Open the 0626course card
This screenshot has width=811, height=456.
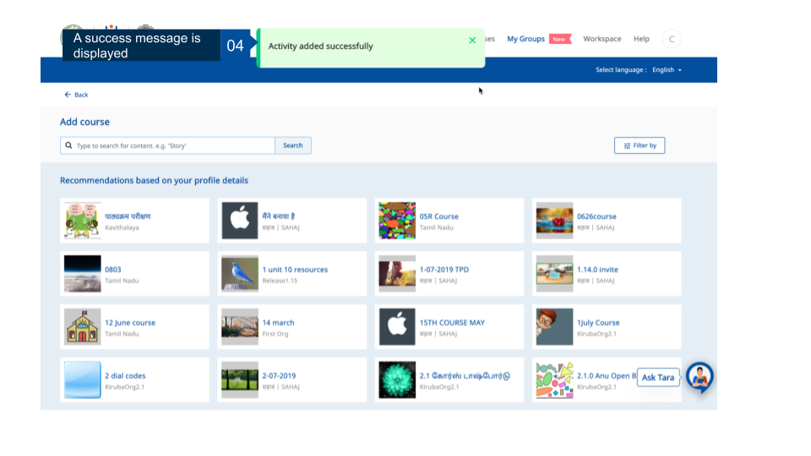click(x=607, y=220)
